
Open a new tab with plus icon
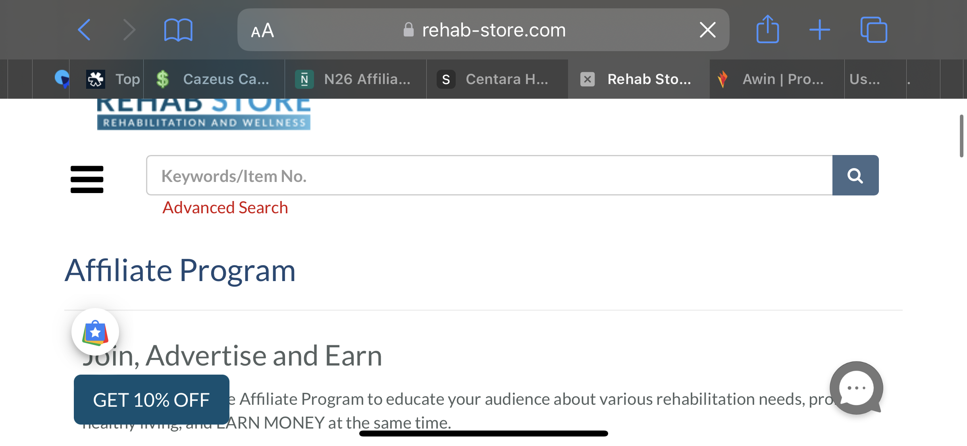tap(819, 30)
